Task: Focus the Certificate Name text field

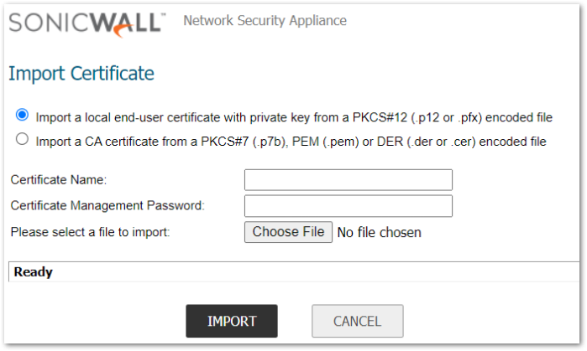Action: click(348, 179)
